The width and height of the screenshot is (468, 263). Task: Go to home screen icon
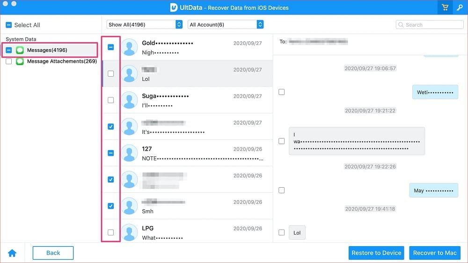coord(12,253)
